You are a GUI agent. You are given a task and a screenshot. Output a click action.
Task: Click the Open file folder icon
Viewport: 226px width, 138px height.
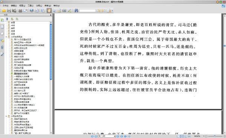tap(4, 11)
